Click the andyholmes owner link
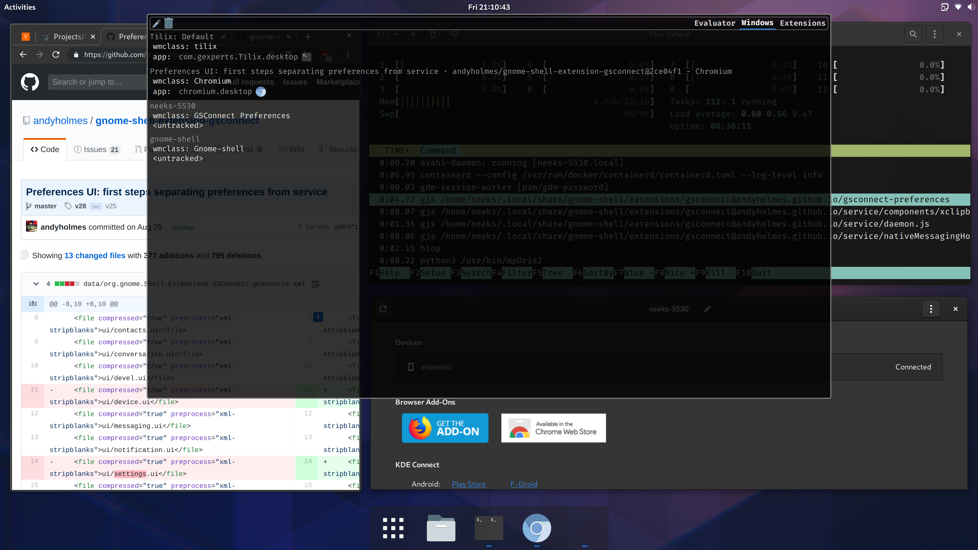Viewport: 978px width, 550px height. pyautogui.click(x=60, y=121)
